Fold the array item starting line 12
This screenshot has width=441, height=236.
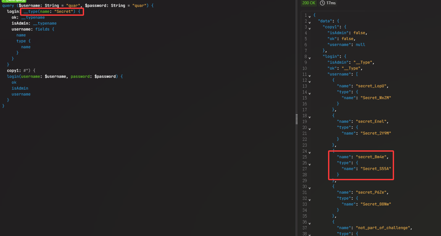point(309,81)
